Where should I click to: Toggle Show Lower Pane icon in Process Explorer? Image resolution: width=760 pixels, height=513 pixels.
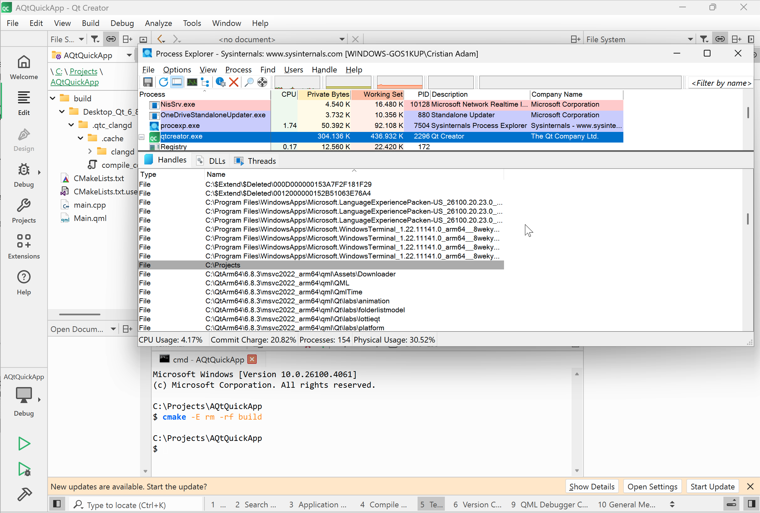pyautogui.click(x=177, y=82)
